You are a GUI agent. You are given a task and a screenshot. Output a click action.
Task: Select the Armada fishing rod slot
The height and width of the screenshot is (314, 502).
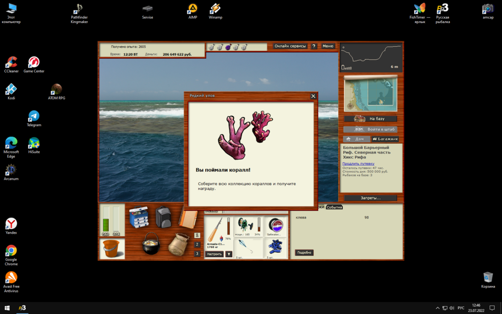pyautogui.click(x=218, y=232)
